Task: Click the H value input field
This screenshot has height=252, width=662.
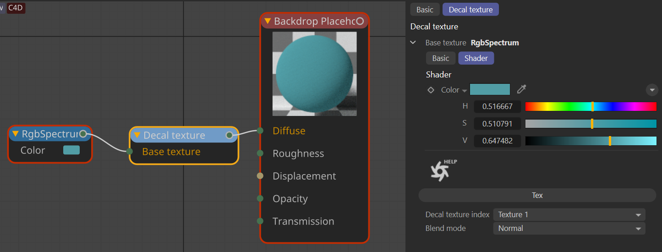Action: (x=497, y=107)
